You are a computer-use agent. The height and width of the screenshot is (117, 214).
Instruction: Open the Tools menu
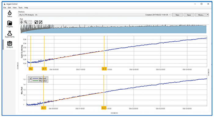(x=20, y=8)
